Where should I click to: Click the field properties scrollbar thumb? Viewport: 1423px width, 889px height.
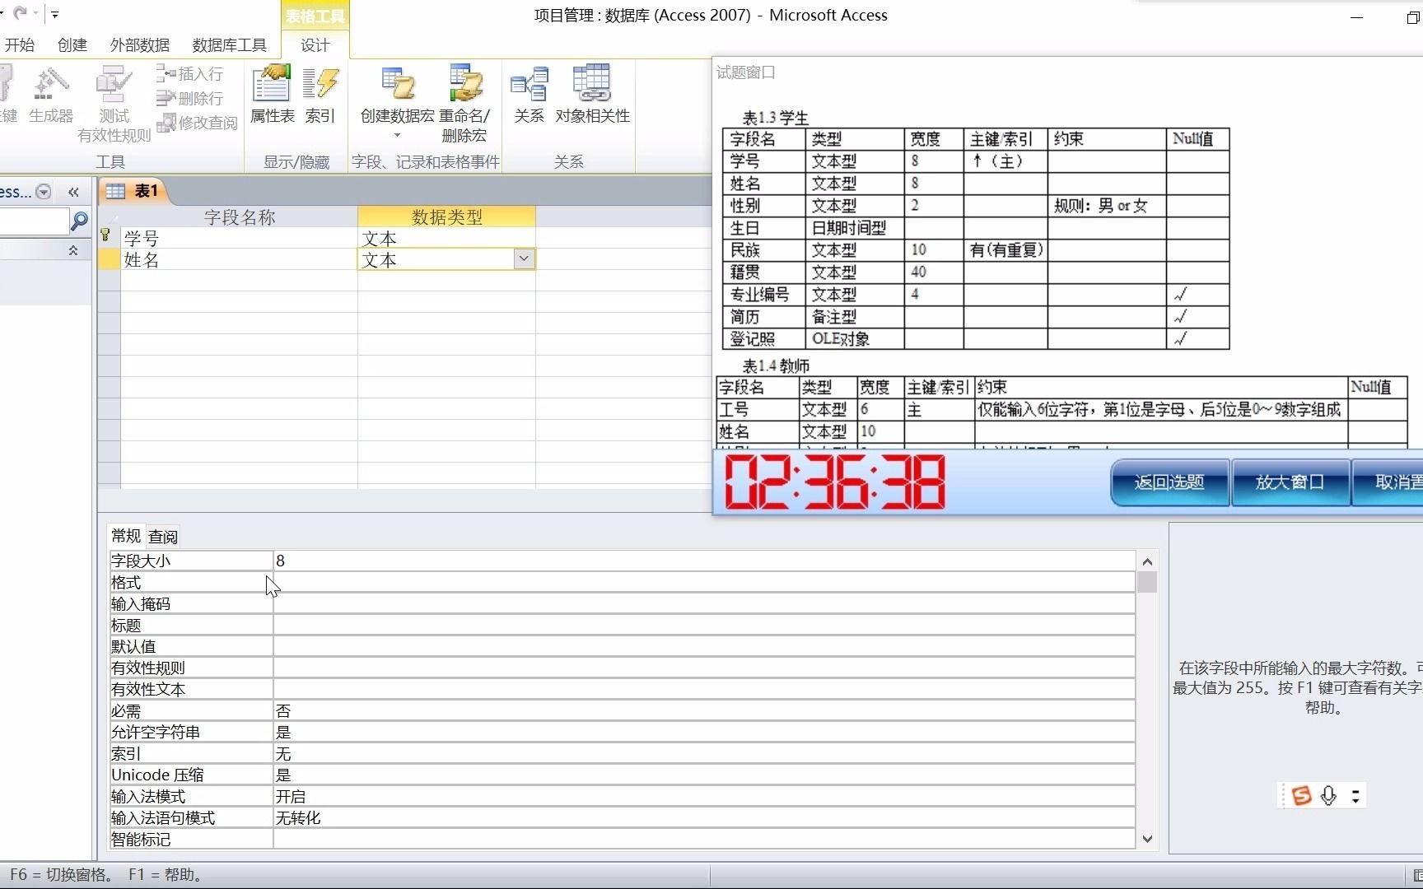(x=1147, y=582)
